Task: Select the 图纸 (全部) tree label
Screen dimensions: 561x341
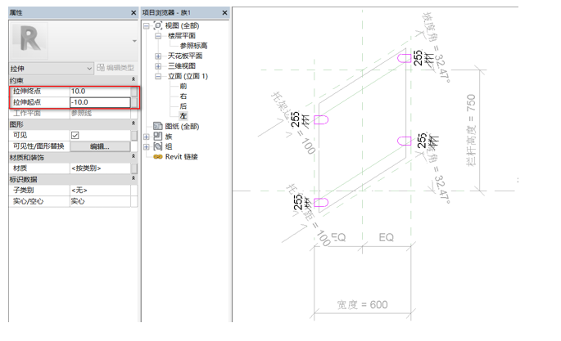Action: (x=182, y=127)
